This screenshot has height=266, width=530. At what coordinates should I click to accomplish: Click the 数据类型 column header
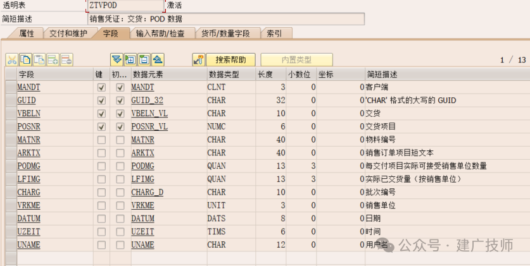(232, 75)
